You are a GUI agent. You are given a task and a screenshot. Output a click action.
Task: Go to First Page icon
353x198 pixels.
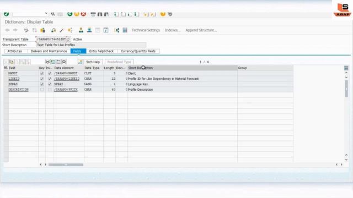tap(116, 14)
